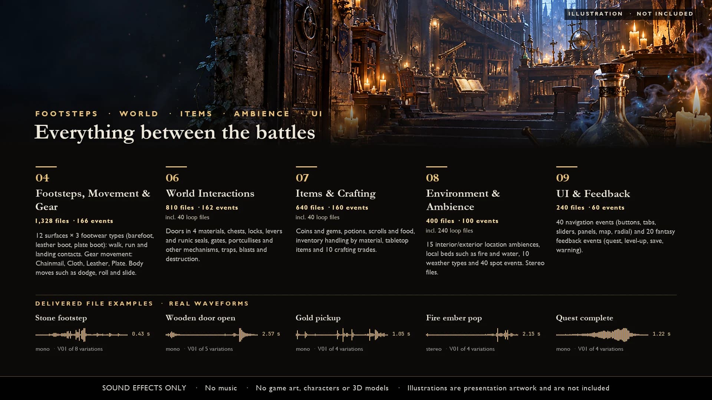
Task: Click 'V01 of 8 variations' label
Action: (x=80, y=349)
